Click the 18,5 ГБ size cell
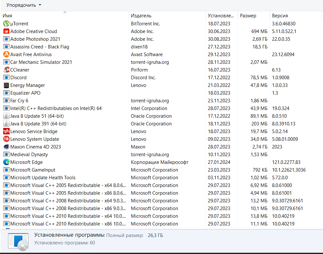Viewport: 323px width, 254px height. coord(260,47)
